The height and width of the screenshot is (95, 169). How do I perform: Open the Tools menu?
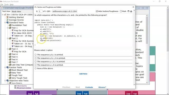6,4
